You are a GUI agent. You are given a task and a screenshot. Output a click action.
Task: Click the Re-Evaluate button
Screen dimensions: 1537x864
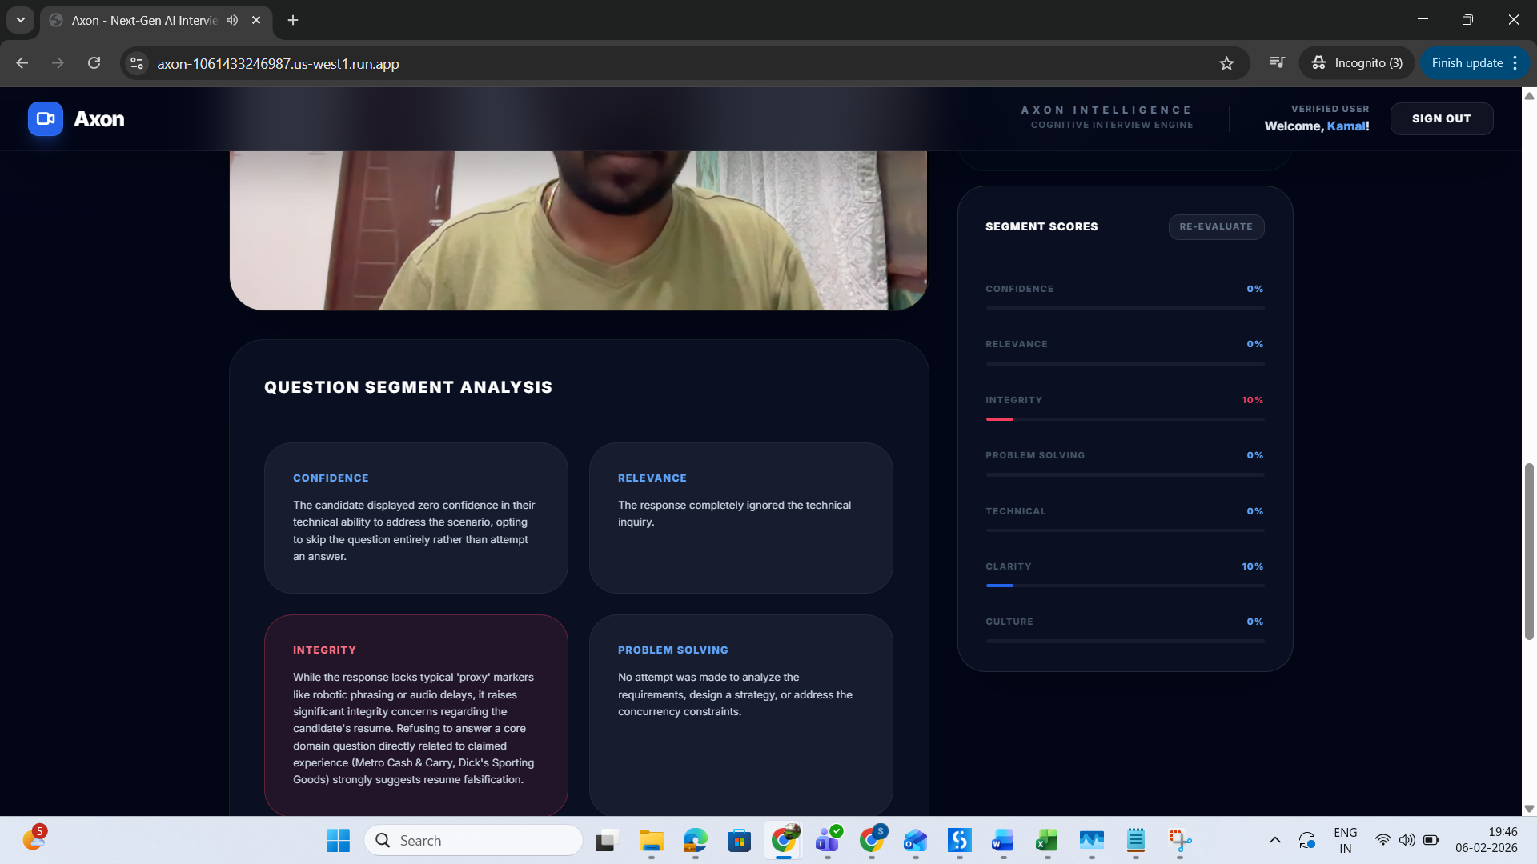pyautogui.click(x=1215, y=227)
